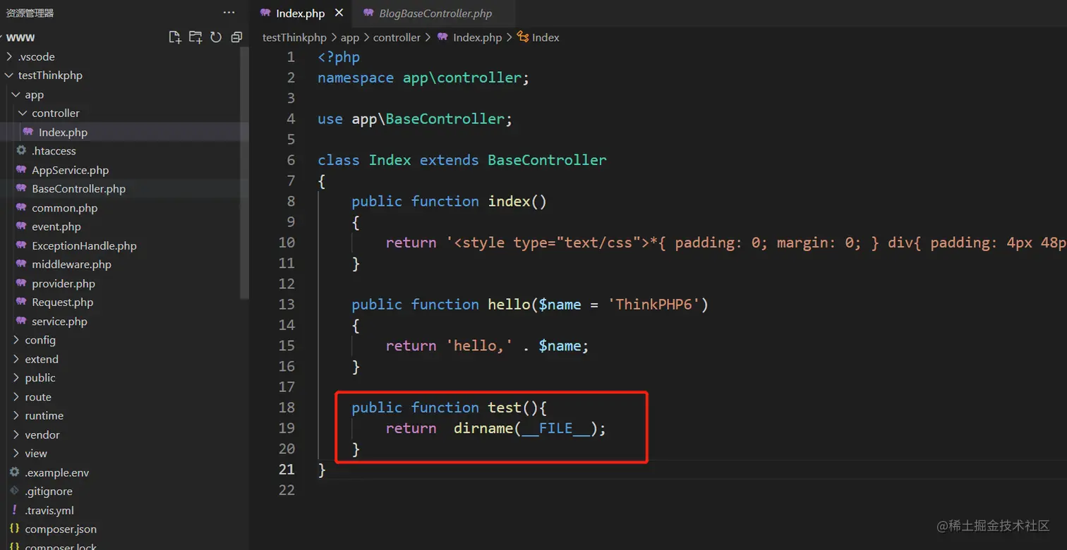This screenshot has height=550, width=1067.
Task: Open the explorer more actions ellipsis menu
Action: click(229, 13)
